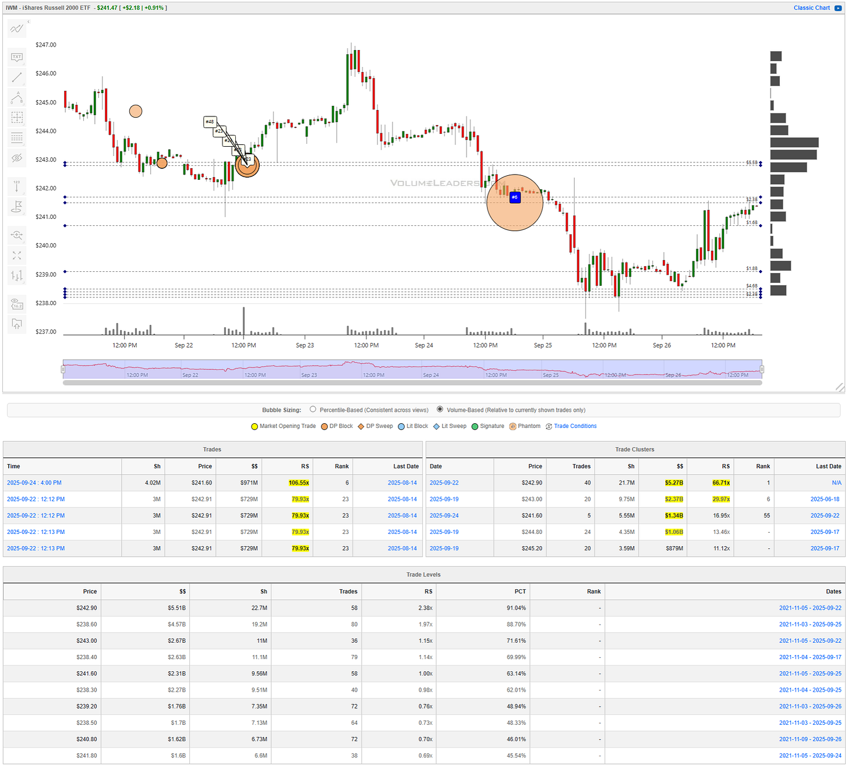The height and width of the screenshot is (765, 848).
Task: Click the Signature legend marker
Action: tap(475, 427)
